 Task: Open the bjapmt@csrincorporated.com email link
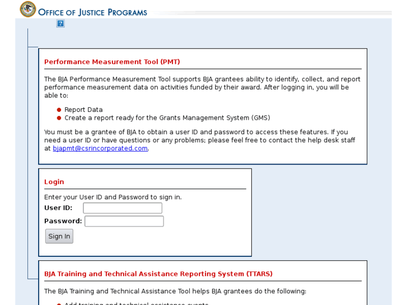tap(100, 148)
